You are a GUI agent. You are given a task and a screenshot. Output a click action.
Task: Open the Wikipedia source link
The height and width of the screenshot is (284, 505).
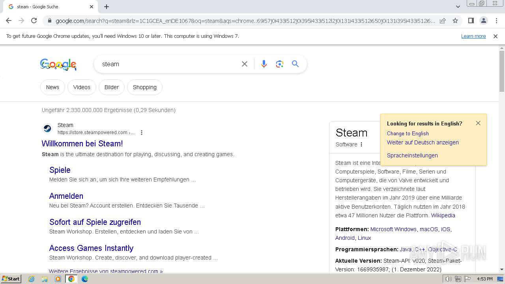point(443,215)
